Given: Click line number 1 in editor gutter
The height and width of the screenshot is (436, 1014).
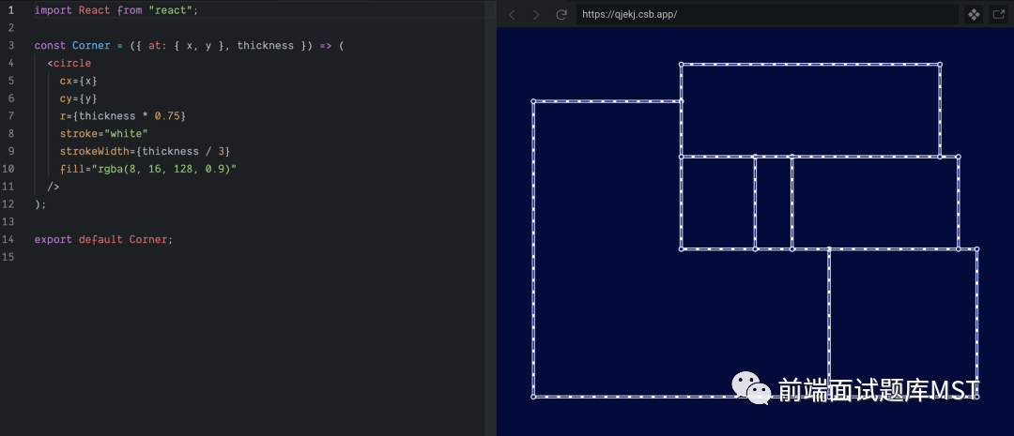Looking at the screenshot, I should tap(11, 10).
